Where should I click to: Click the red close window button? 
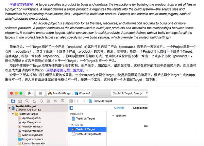pos(12,93)
